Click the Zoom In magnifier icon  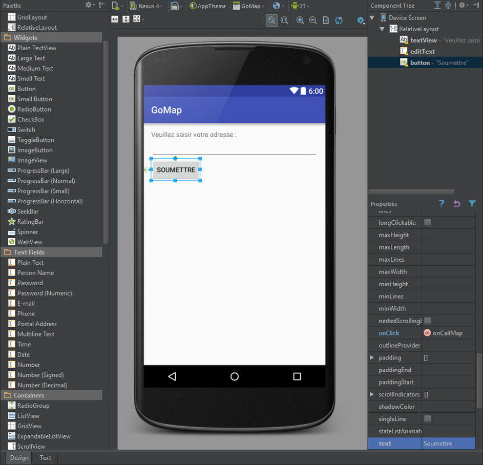(x=300, y=20)
